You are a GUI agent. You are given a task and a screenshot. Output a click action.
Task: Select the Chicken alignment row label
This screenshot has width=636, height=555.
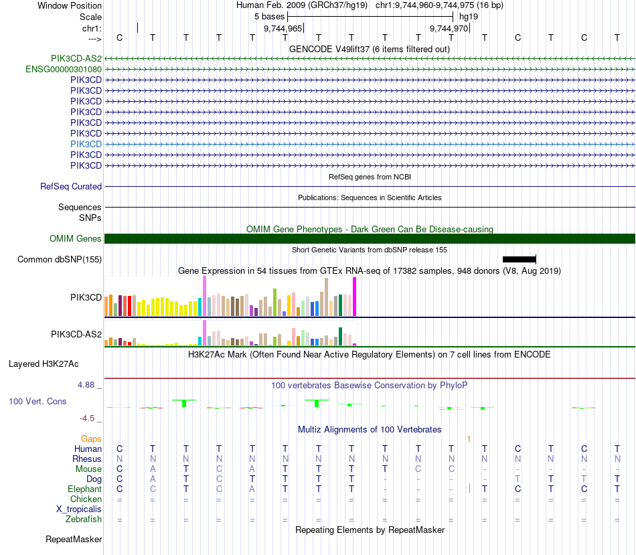coord(86,499)
